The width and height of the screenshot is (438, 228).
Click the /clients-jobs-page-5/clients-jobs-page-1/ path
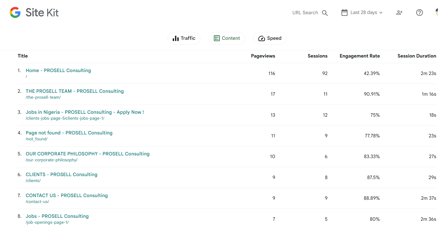pos(65,118)
